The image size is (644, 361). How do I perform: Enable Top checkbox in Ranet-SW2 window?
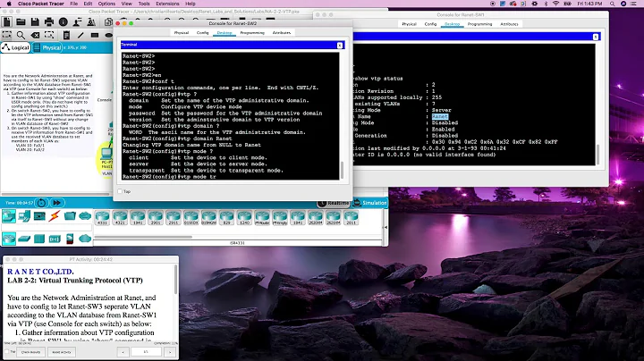click(x=120, y=191)
